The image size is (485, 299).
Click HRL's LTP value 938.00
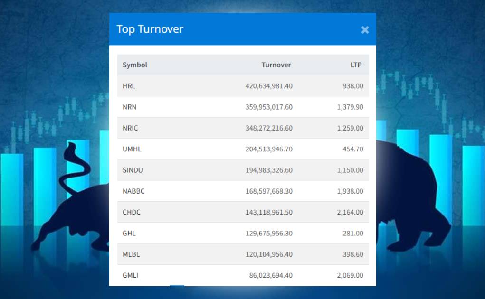[352, 86]
